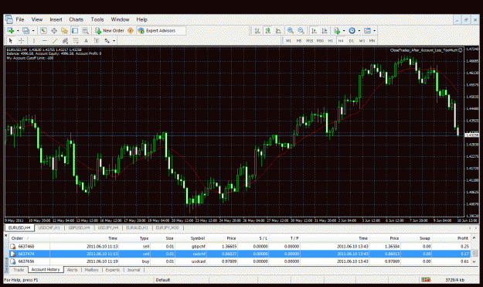Expand the Indicators dropdown arrow
Screen dimensions: 483x287
coord(344,31)
